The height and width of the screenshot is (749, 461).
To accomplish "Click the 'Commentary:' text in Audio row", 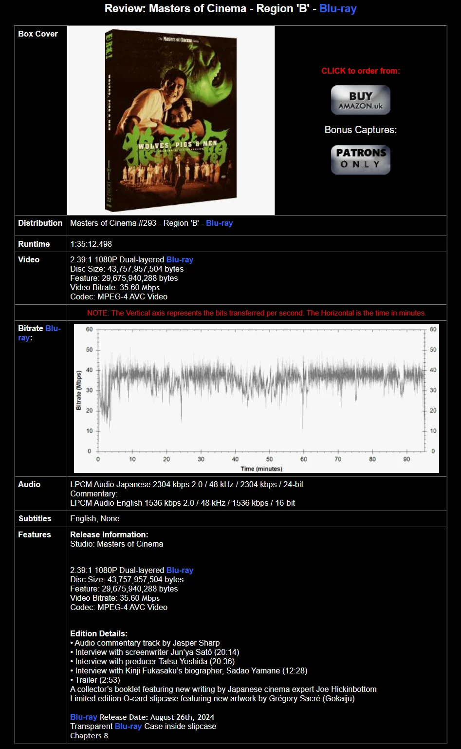I will 93,493.
